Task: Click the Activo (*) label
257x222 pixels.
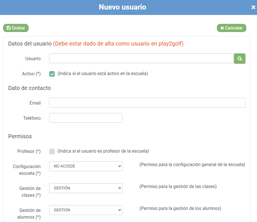Action: [31, 74]
